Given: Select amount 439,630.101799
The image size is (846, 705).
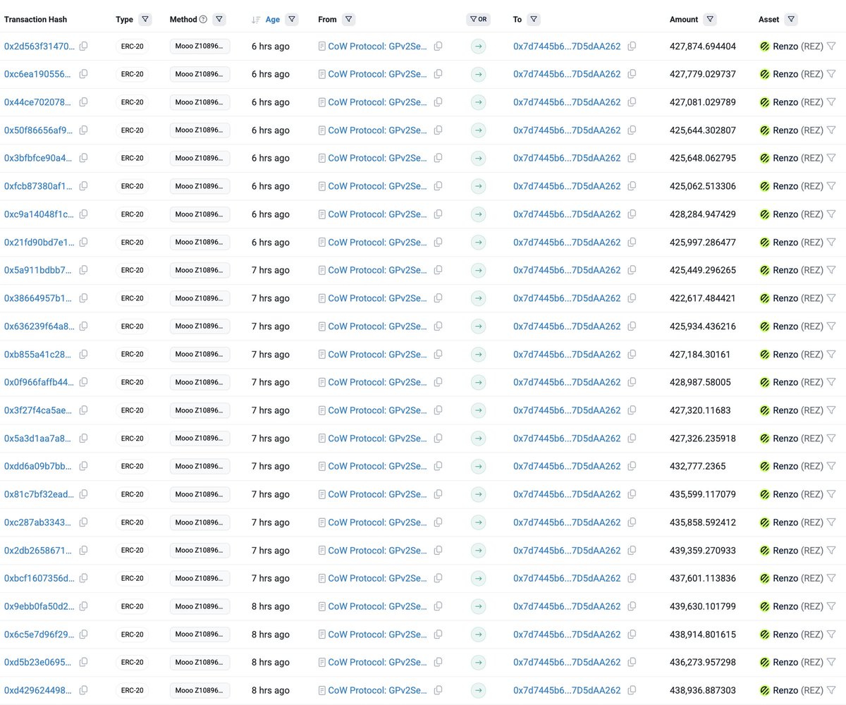Looking at the screenshot, I should coord(703,606).
